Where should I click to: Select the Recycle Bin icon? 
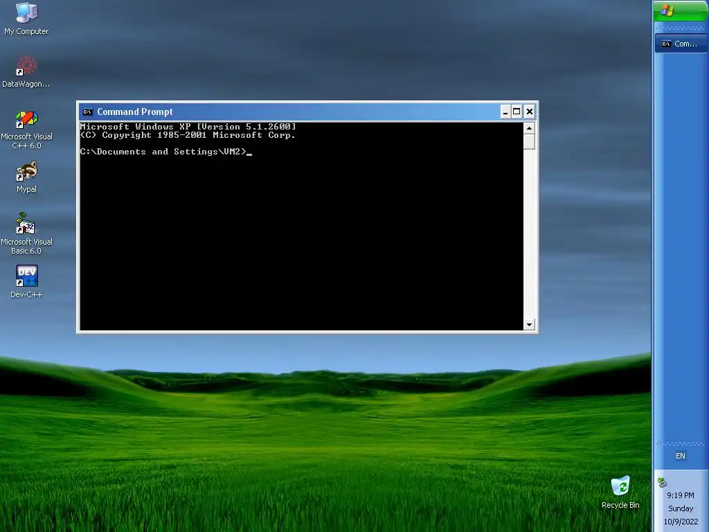pos(620,493)
